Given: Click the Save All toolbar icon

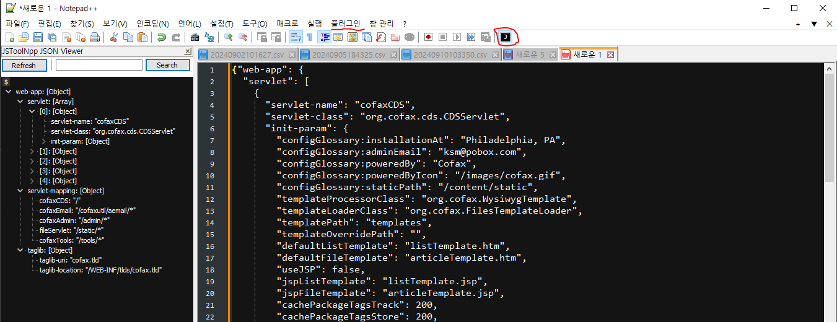Looking at the screenshot, I should [52, 37].
